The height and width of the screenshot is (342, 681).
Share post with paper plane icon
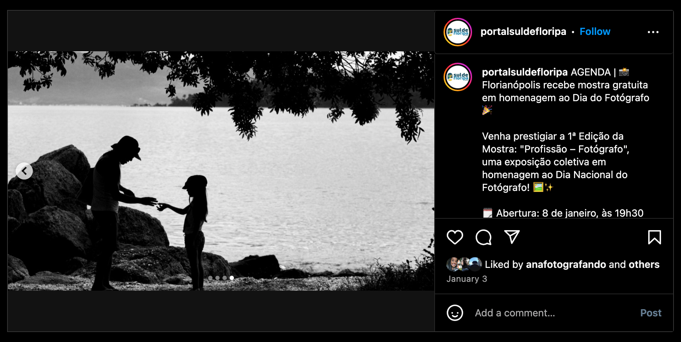pyautogui.click(x=512, y=237)
